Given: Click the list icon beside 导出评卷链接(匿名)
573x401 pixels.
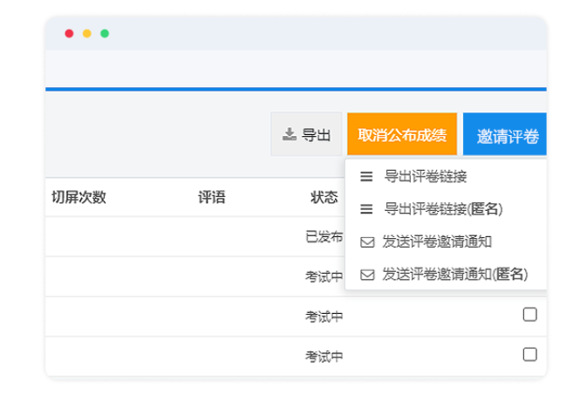Looking at the screenshot, I should pyautogui.click(x=367, y=209).
